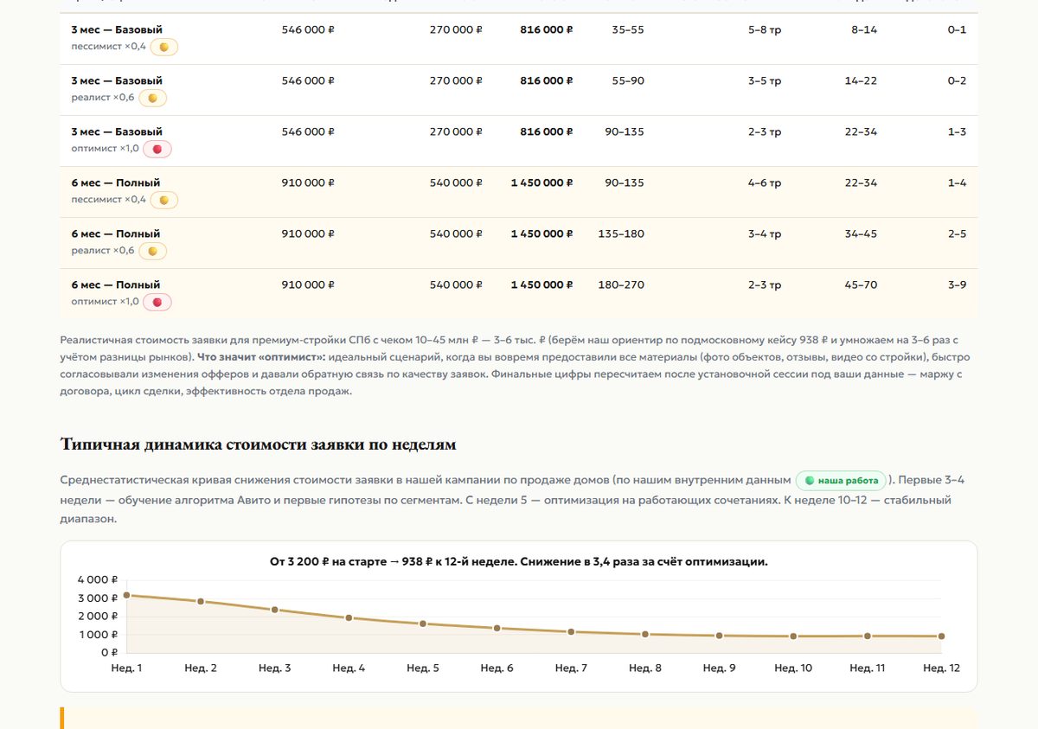The height and width of the screenshot is (729, 1038).
Task: Click the 816 000 ₽ total in 3 мес оптимист row
Action: click(547, 131)
